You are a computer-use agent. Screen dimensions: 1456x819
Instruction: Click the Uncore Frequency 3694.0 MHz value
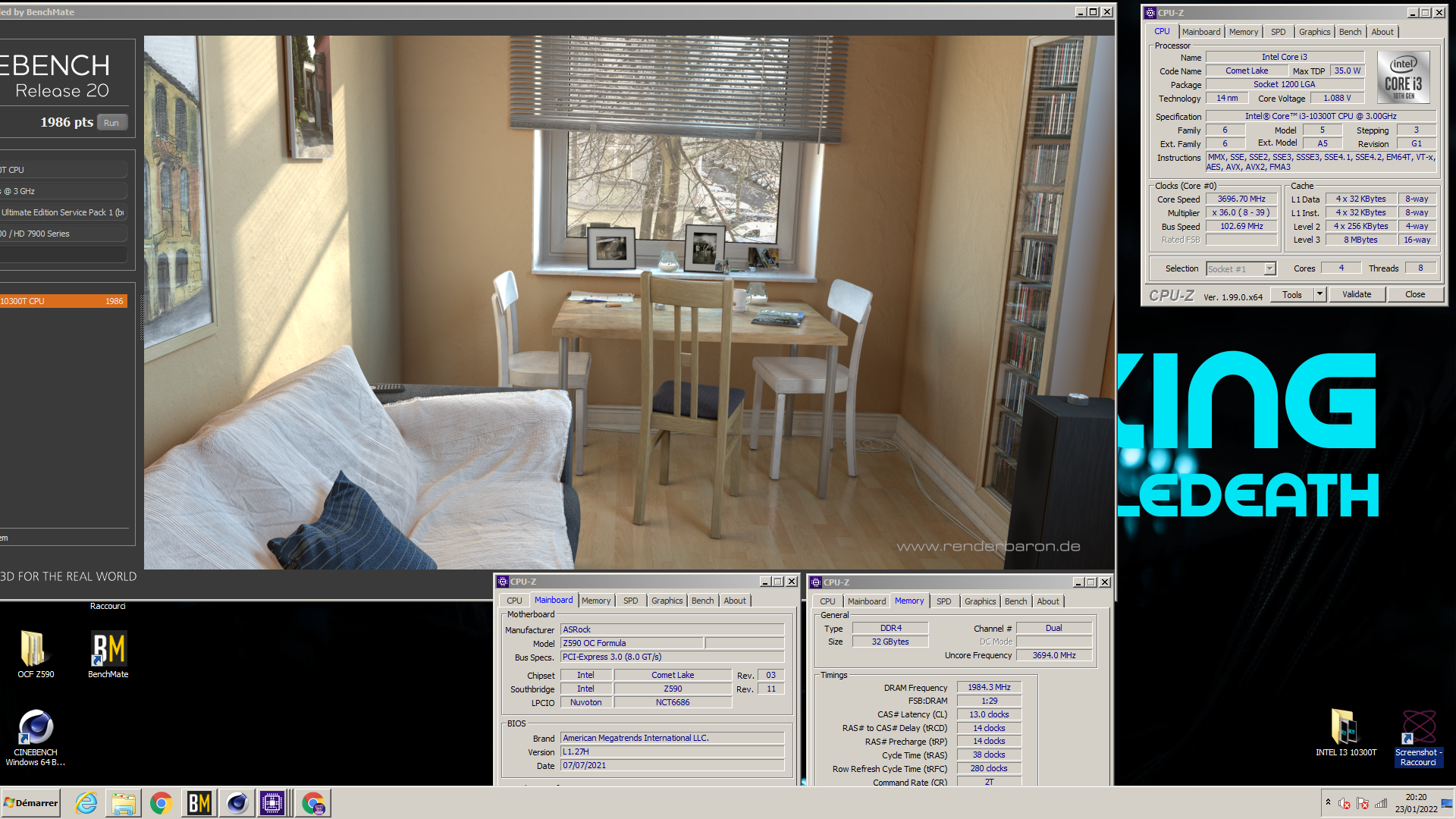pos(1054,655)
